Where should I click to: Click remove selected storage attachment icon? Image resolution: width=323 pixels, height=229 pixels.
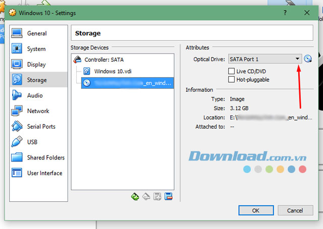point(169,197)
